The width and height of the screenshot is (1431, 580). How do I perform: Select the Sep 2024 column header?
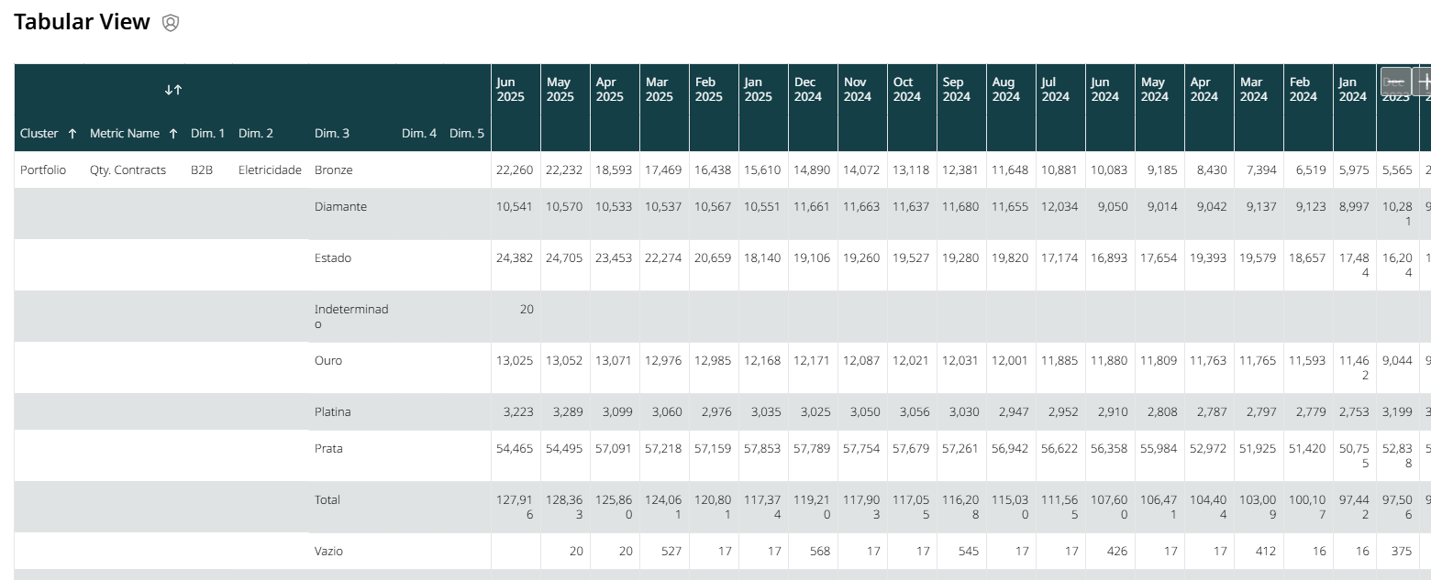(956, 90)
